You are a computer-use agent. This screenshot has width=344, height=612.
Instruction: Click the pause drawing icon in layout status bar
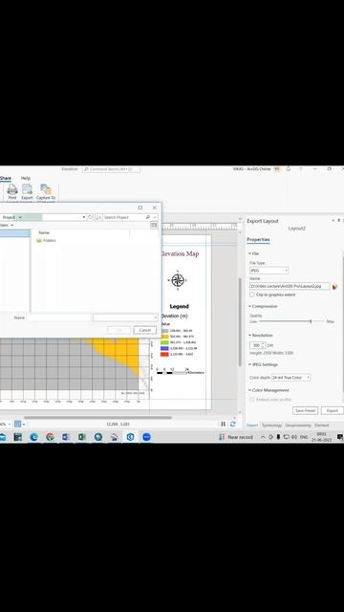(x=223, y=424)
